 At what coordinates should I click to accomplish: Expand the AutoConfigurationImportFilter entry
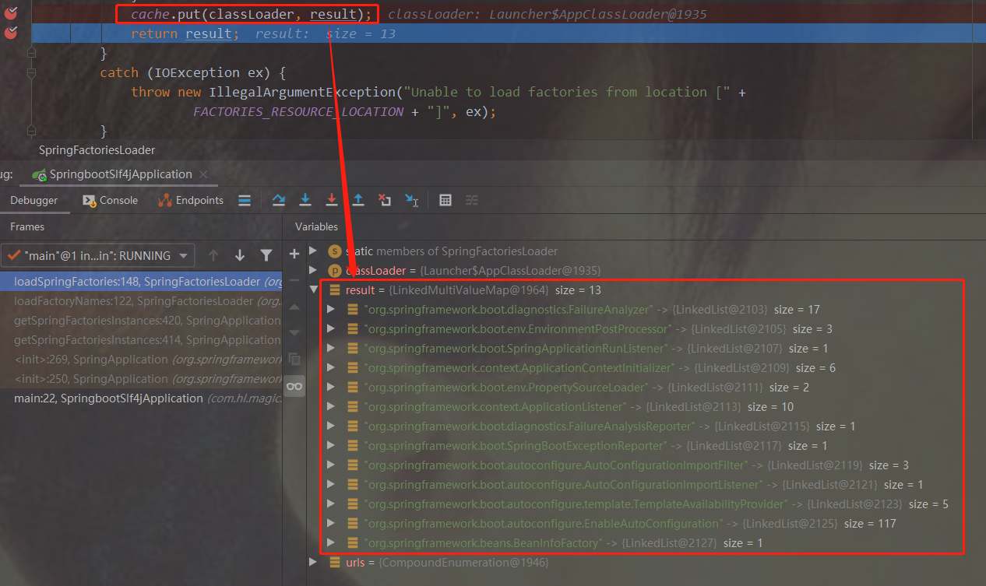click(x=331, y=465)
